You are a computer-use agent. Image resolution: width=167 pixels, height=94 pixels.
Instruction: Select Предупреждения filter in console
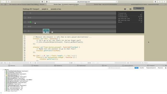click(151, 68)
